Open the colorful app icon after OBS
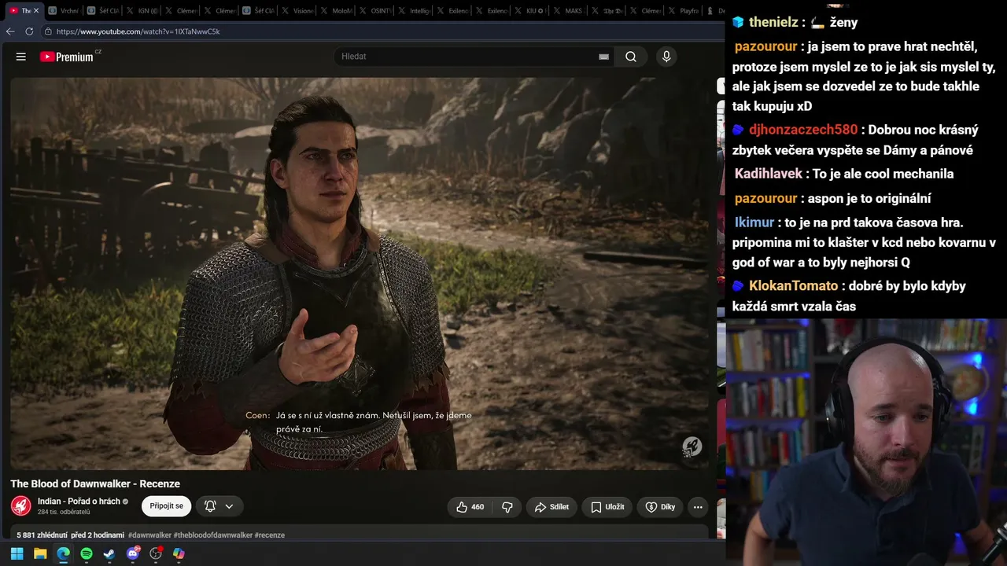1007x566 pixels. (179, 553)
